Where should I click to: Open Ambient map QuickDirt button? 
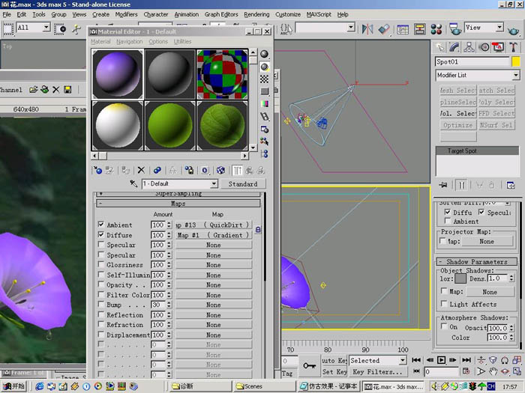pos(213,225)
